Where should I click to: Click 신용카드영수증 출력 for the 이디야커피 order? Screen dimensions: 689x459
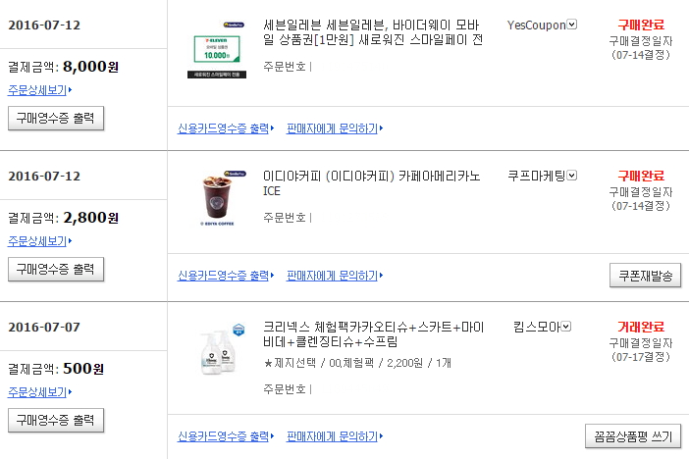coord(223,276)
